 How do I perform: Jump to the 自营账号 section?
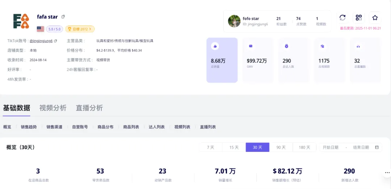point(80,127)
